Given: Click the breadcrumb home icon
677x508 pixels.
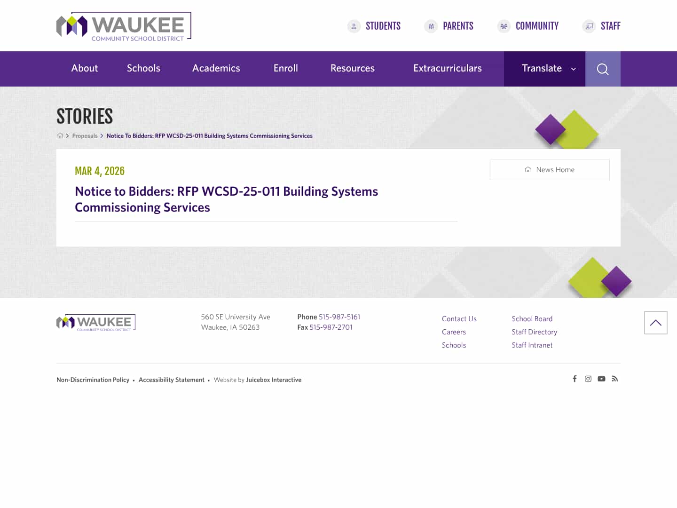Looking at the screenshot, I should tap(60, 135).
